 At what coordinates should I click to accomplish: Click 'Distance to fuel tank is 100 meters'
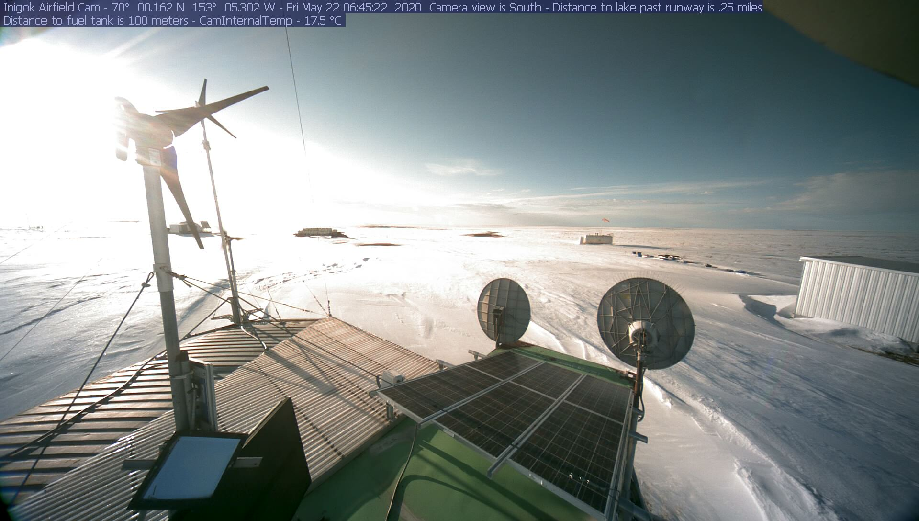tap(95, 21)
